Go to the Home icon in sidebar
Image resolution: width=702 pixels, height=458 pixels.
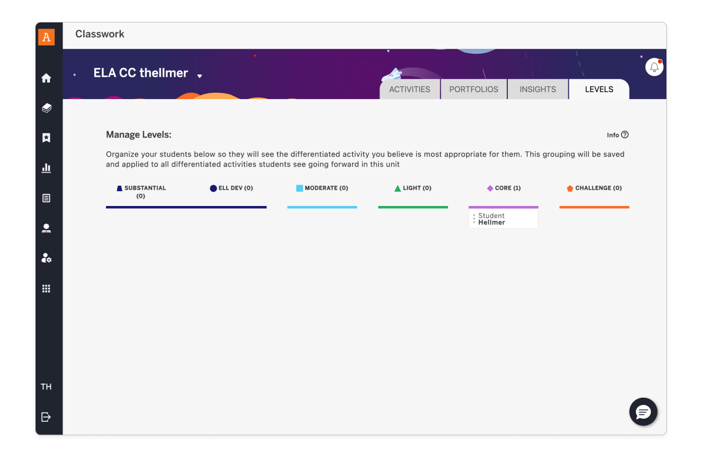(47, 78)
